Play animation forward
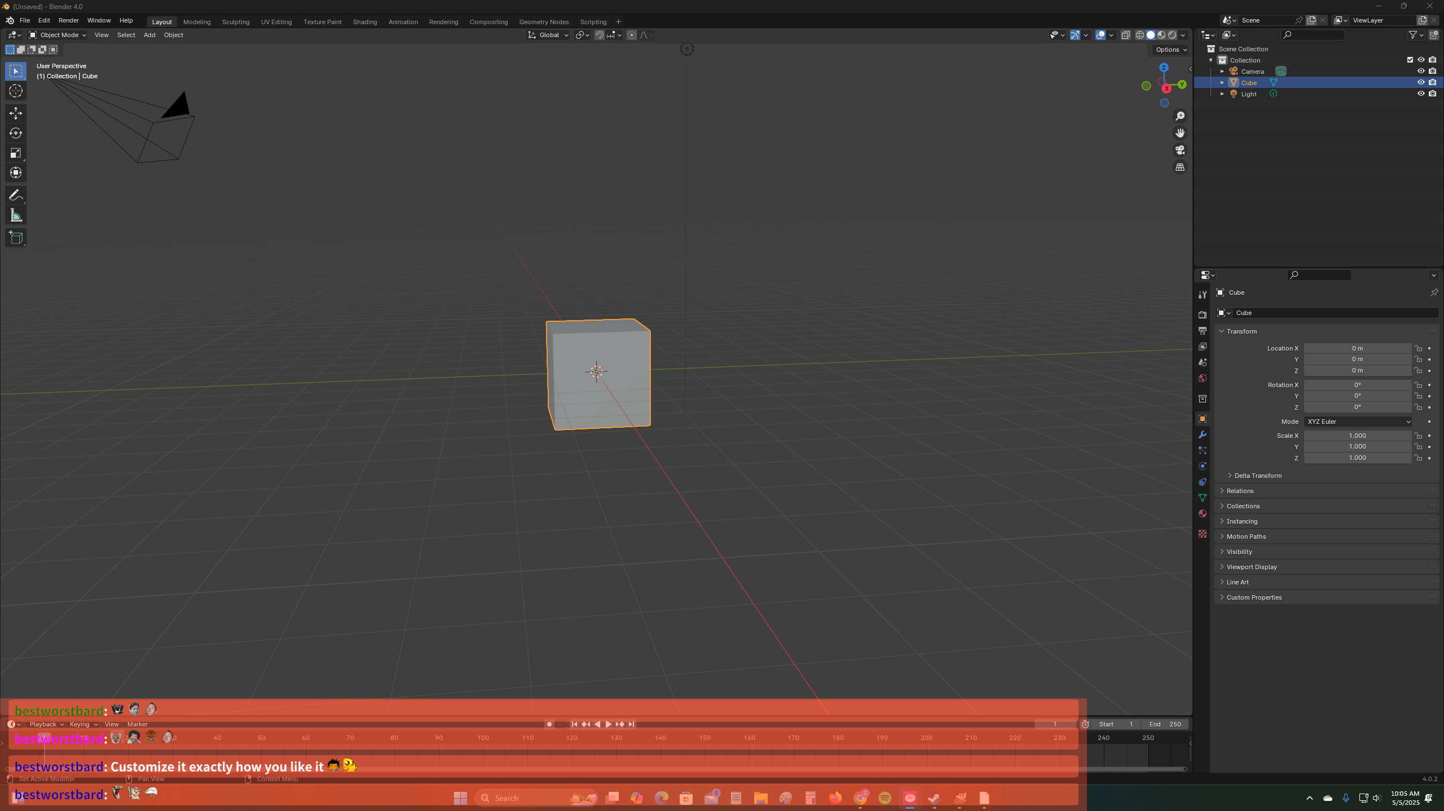 pyautogui.click(x=608, y=724)
